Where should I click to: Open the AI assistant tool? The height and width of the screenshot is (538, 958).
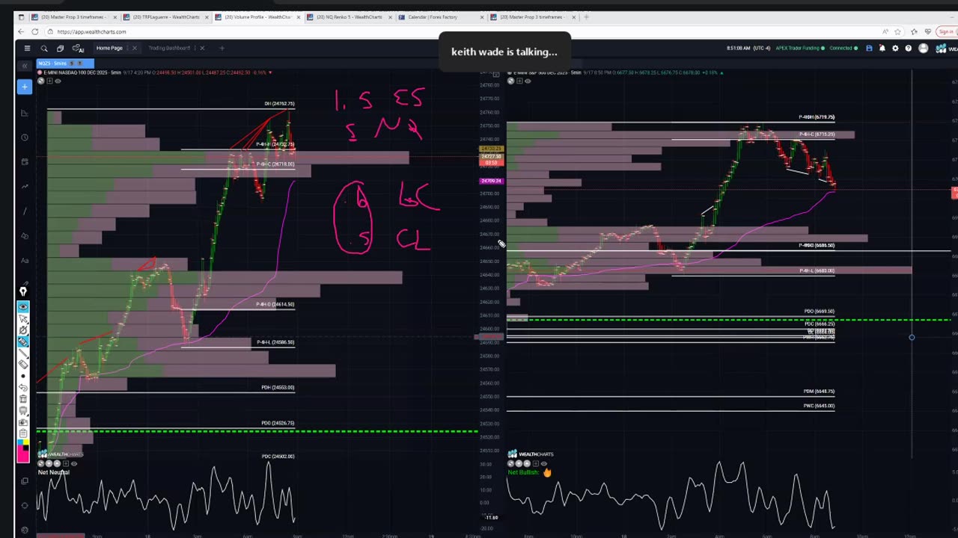click(x=77, y=48)
